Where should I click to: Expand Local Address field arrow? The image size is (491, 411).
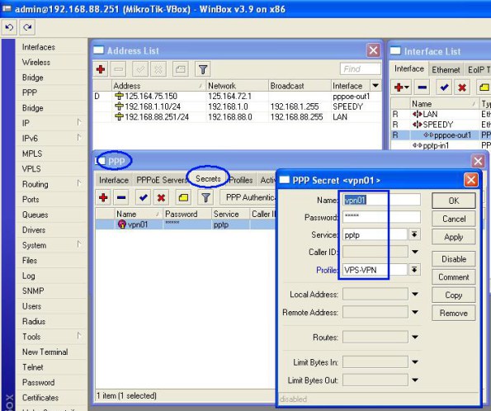pyautogui.click(x=415, y=294)
